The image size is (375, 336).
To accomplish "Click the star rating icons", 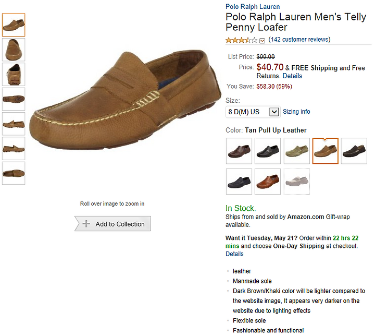I will pyautogui.click(x=241, y=40).
